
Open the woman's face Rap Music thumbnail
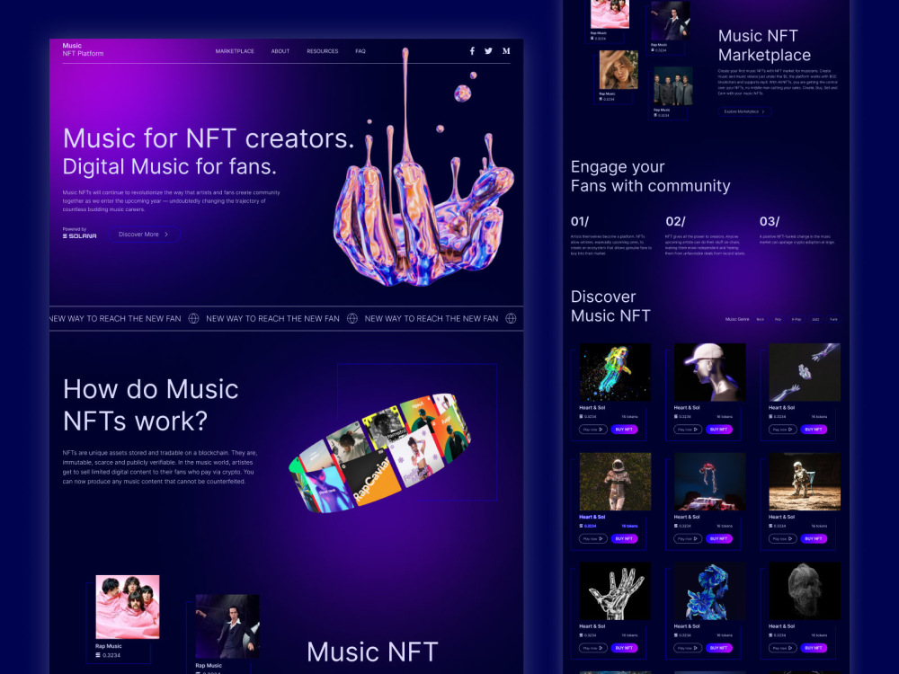619,70
